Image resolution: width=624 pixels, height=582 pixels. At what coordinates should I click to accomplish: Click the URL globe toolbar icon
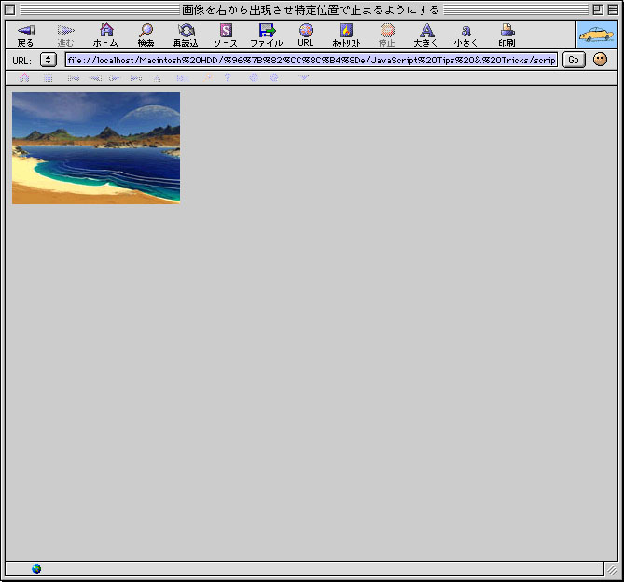[306, 30]
